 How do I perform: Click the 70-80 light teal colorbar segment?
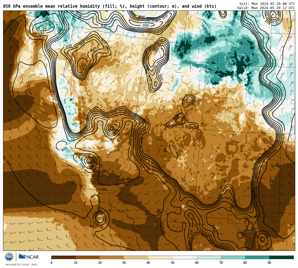coord(233,257)
